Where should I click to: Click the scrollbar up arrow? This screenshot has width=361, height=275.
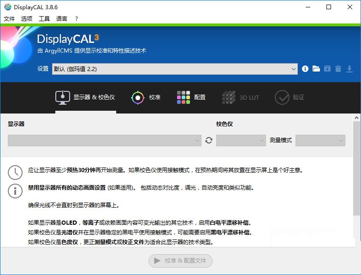click(356, 118)
